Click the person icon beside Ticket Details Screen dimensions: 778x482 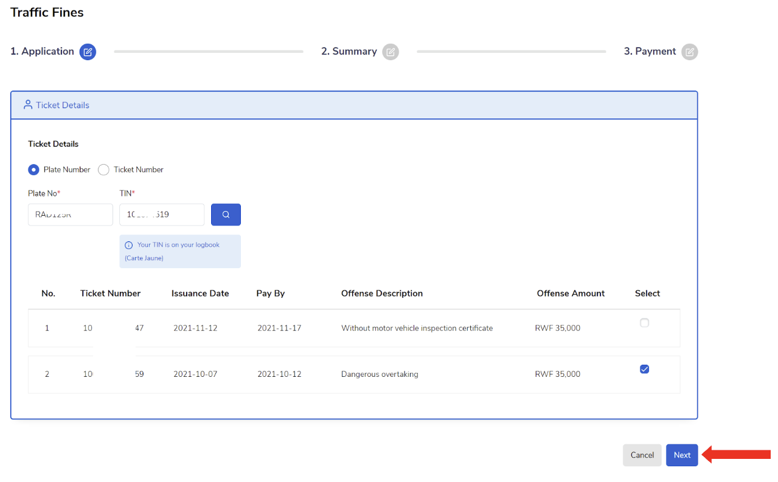coord(28,105)
